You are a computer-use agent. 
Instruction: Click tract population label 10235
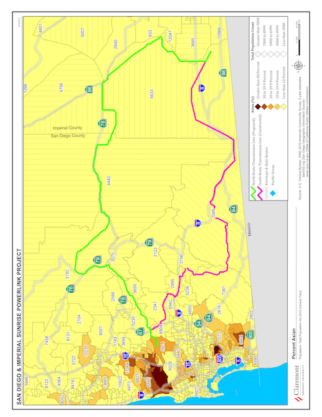[86, 351]
